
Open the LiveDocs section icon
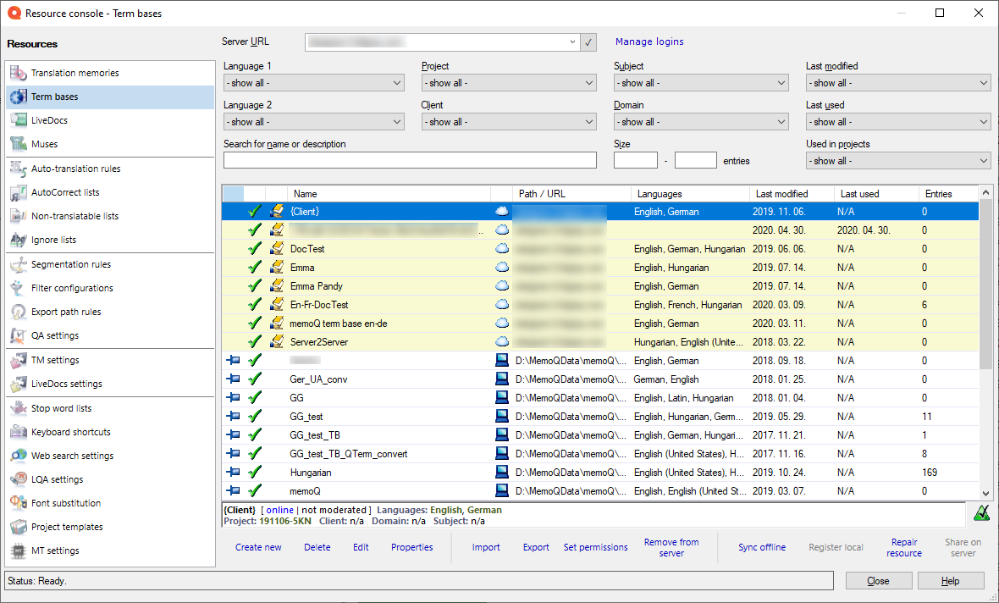tap(18, 120)
